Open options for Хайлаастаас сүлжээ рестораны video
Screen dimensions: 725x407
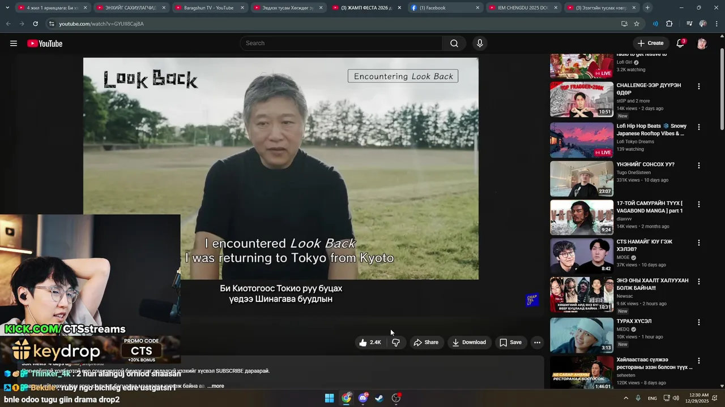coord(698,361)
